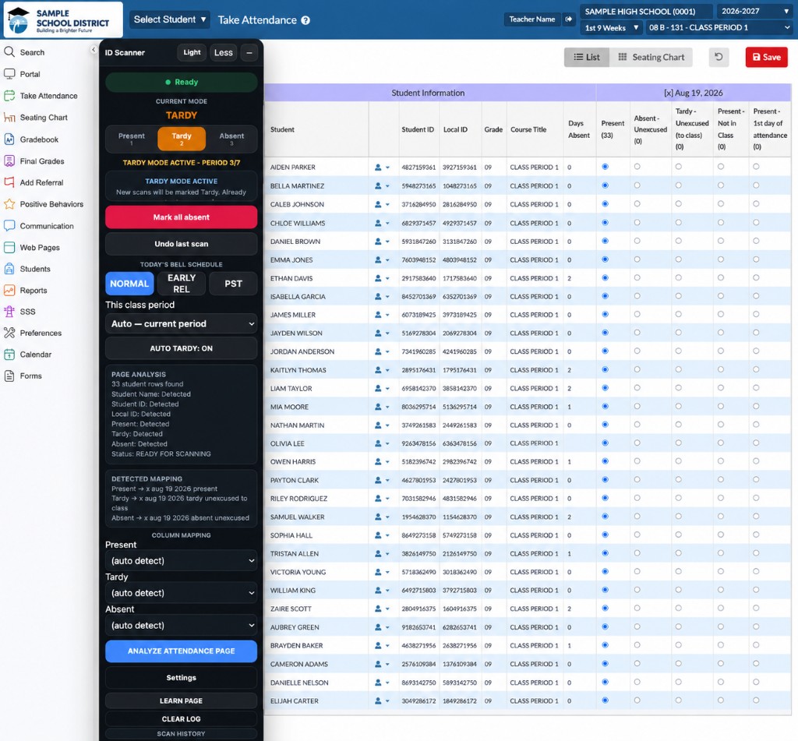Screen dimensions: 798x741
Task: Click the Add Referral flag icon
Action: coord(9,182)
